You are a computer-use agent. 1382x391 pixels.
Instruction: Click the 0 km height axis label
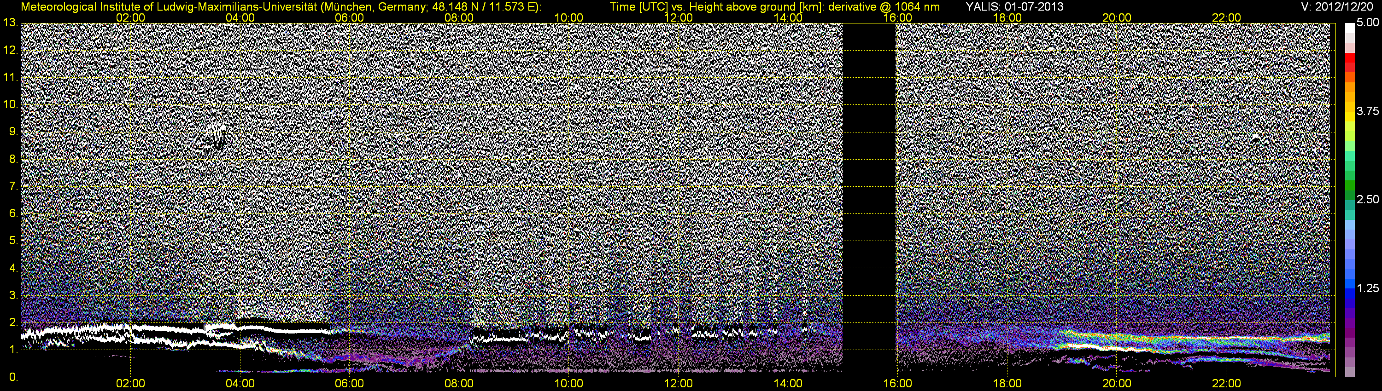[13, 377]
